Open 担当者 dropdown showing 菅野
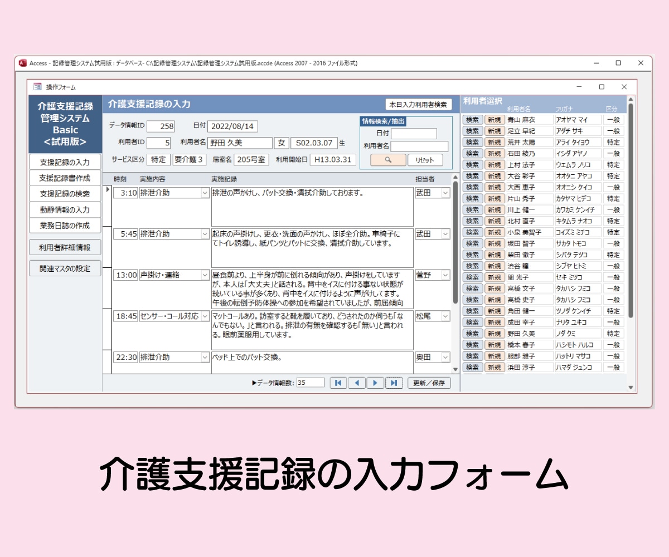This screenshot has width=669, height=557. [445, 275]
